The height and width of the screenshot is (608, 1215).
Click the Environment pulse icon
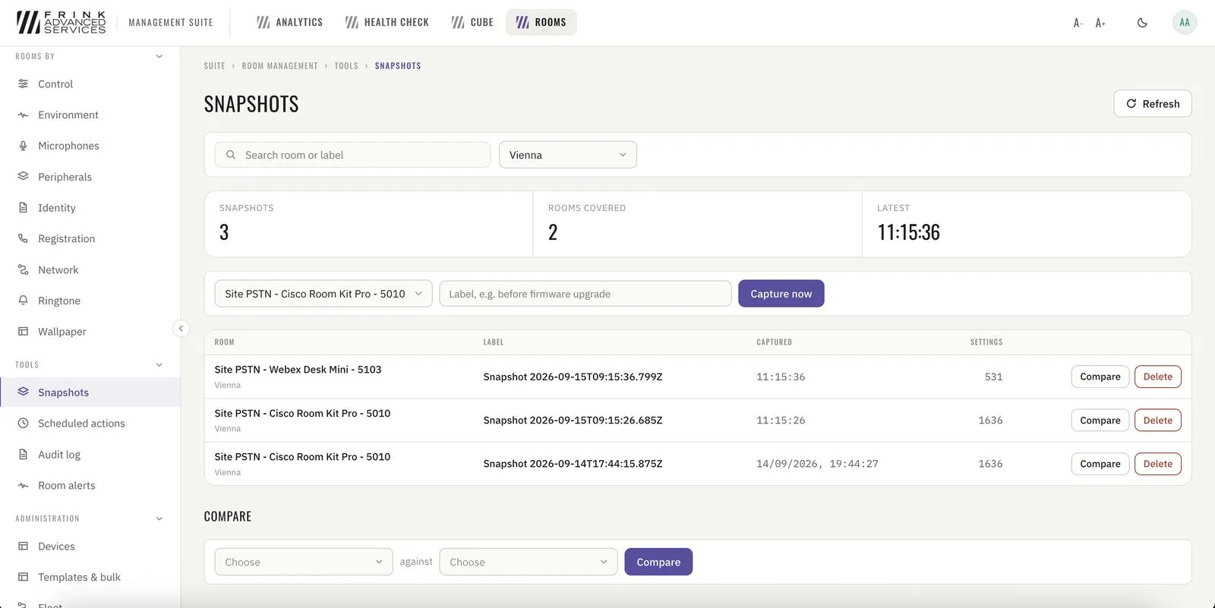tap(23, 115)
